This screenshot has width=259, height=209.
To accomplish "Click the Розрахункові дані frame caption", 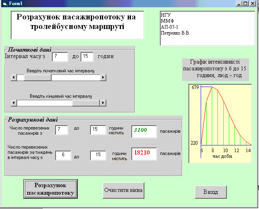I will pos(33,120).
